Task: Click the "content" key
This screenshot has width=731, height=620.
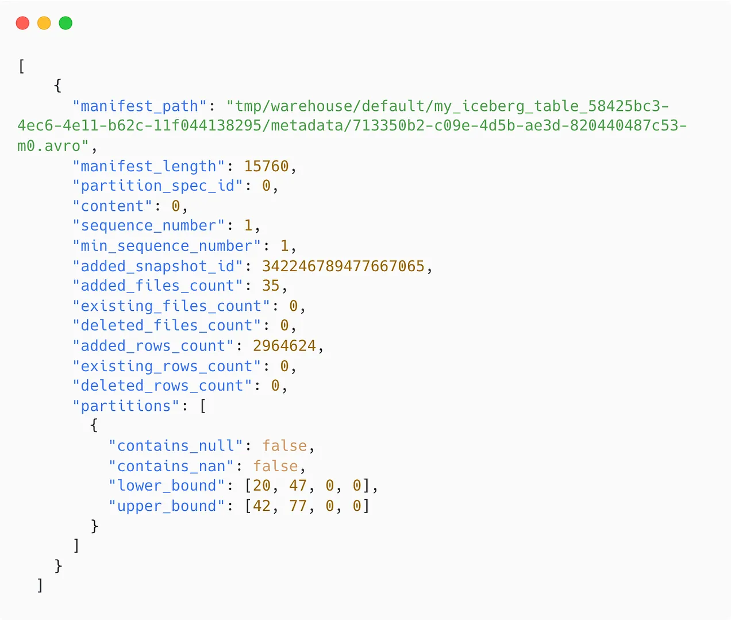Action: click(x=112, y=206)
